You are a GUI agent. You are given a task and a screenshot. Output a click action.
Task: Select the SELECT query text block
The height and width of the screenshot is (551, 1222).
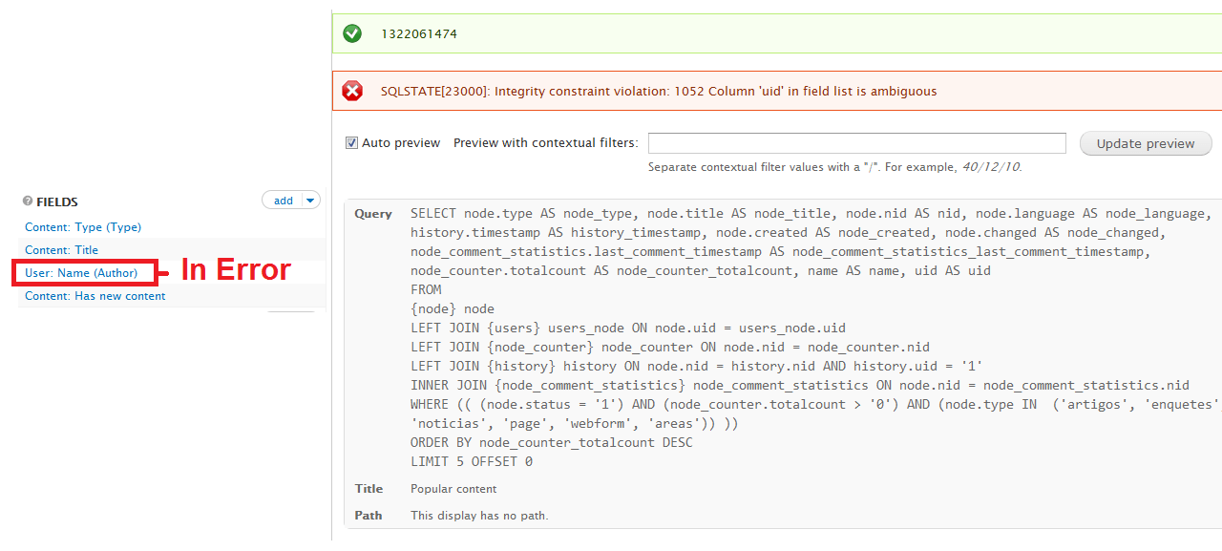764,334
